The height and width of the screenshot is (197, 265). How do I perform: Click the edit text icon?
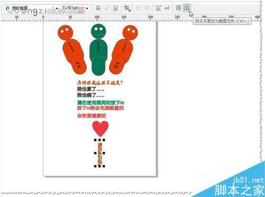click(x=166, y=8)
